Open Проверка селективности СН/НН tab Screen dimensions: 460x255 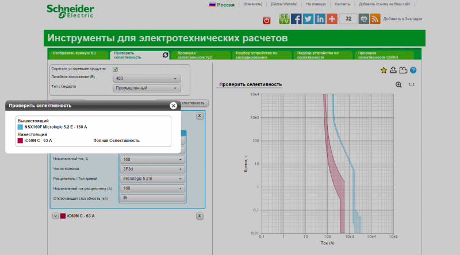[384, 55]
